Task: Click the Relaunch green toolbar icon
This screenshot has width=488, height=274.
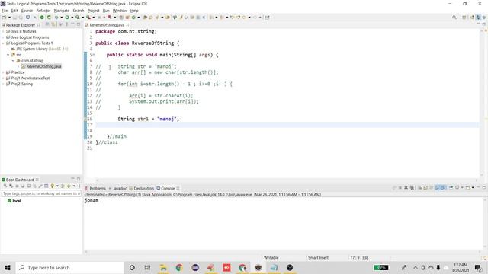Action: (49, 18)
